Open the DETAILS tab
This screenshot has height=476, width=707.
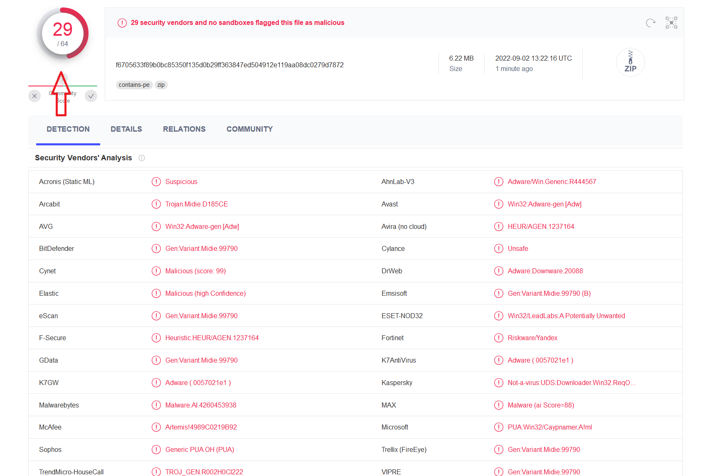click(126, 129)
